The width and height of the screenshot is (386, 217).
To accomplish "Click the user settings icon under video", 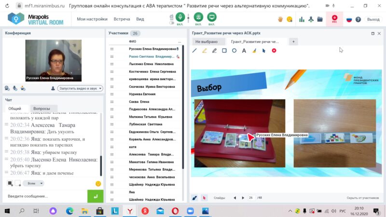I will point(23,88).
